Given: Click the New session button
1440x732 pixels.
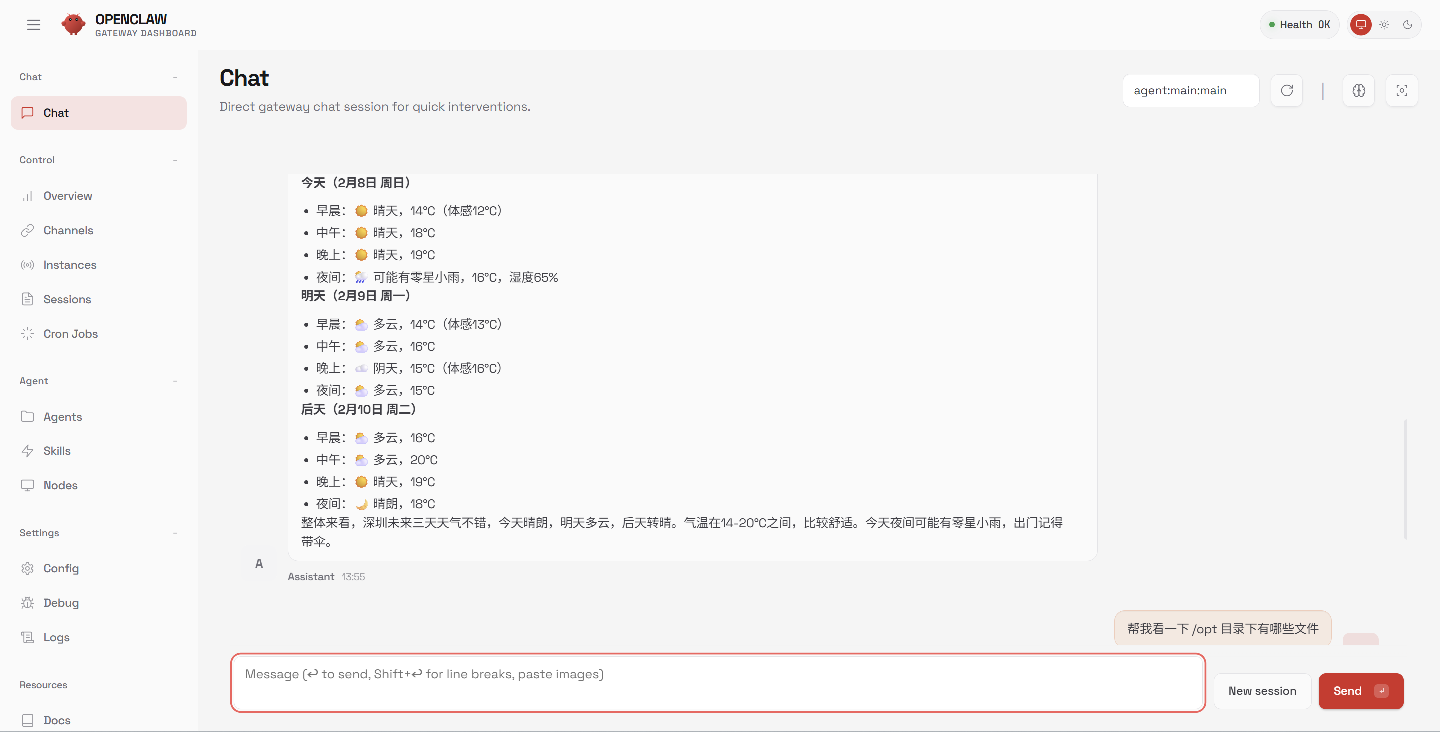Looking at the screenshot, I should coord(1262,691).
